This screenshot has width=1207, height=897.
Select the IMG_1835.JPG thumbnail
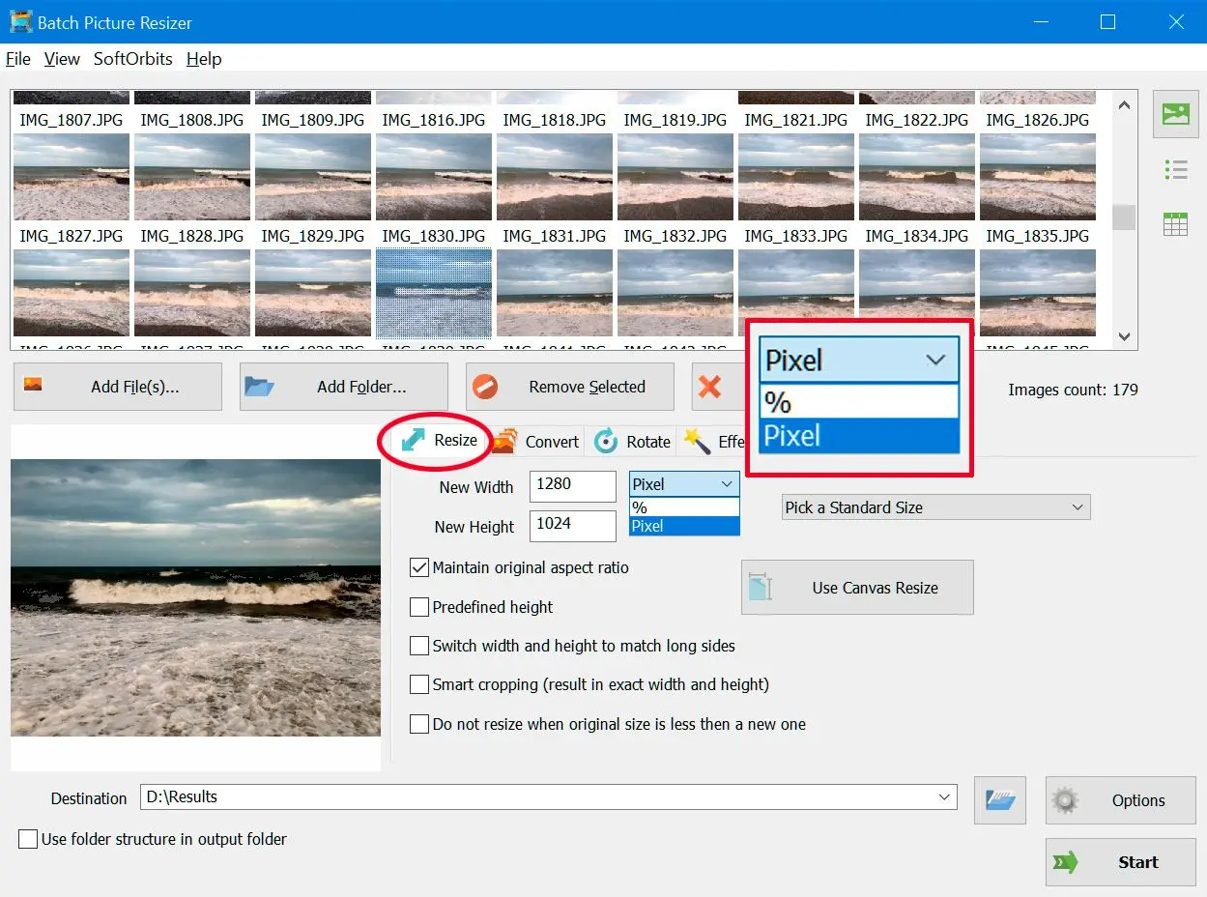pyautogui.click(x=1038, y=177)
